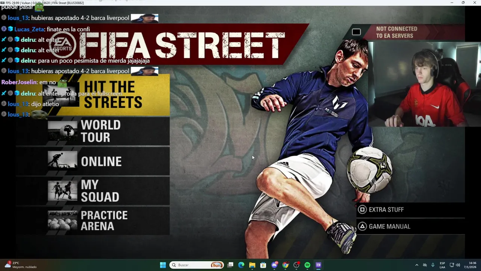Switch to Google Chrome in the taskbar
Image resolution: width=481 pixels, height=271 pixels.
(286, 265)
